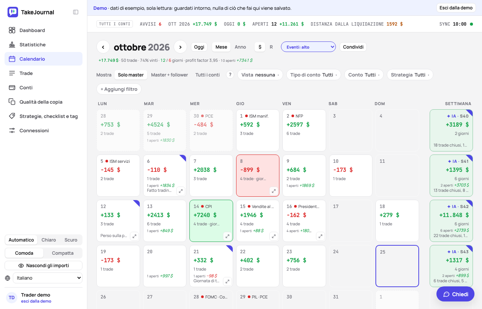Expand the day 6 cell icon
The width and height of the screenshot is (482, 309).
181,191
